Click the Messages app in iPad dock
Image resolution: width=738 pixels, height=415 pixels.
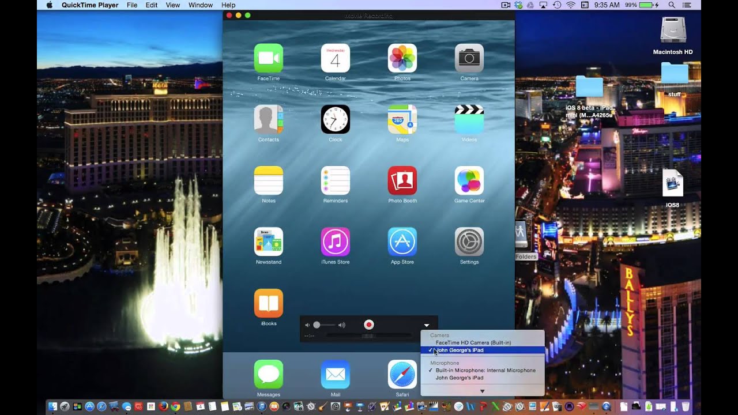[269, 374]
